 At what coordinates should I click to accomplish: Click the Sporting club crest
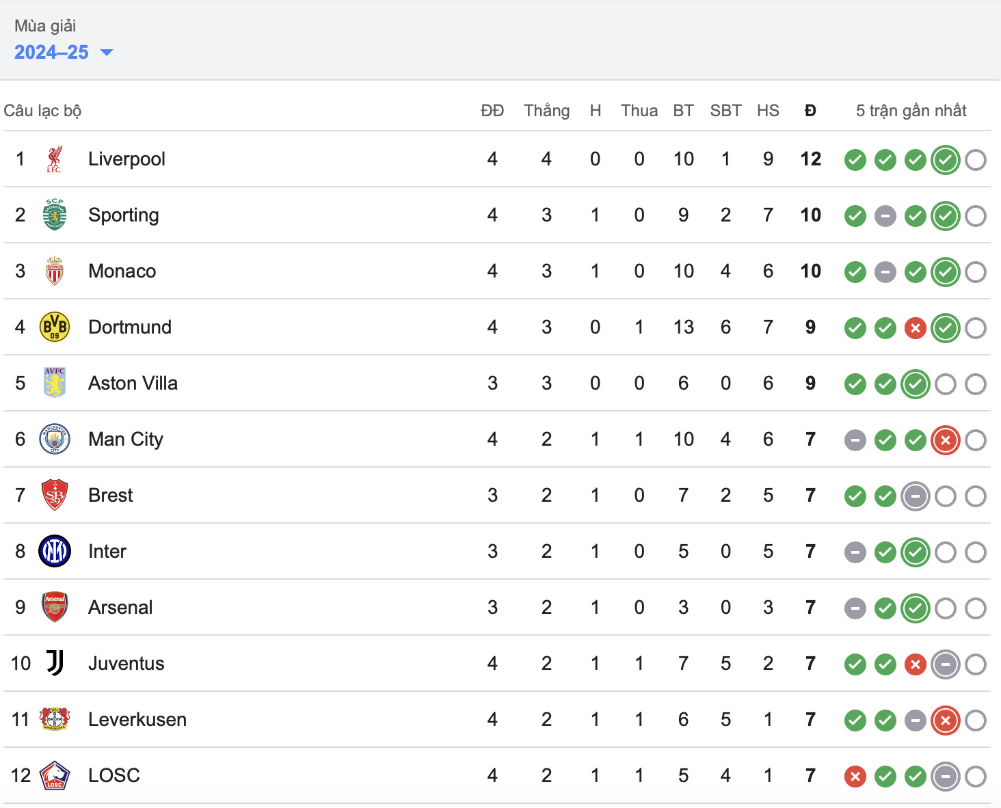coord(55,215)
